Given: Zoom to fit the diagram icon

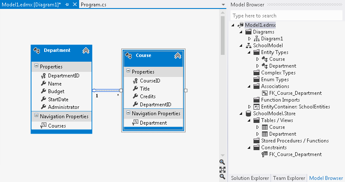Looking at the screenshot, I should pos(222,170).
